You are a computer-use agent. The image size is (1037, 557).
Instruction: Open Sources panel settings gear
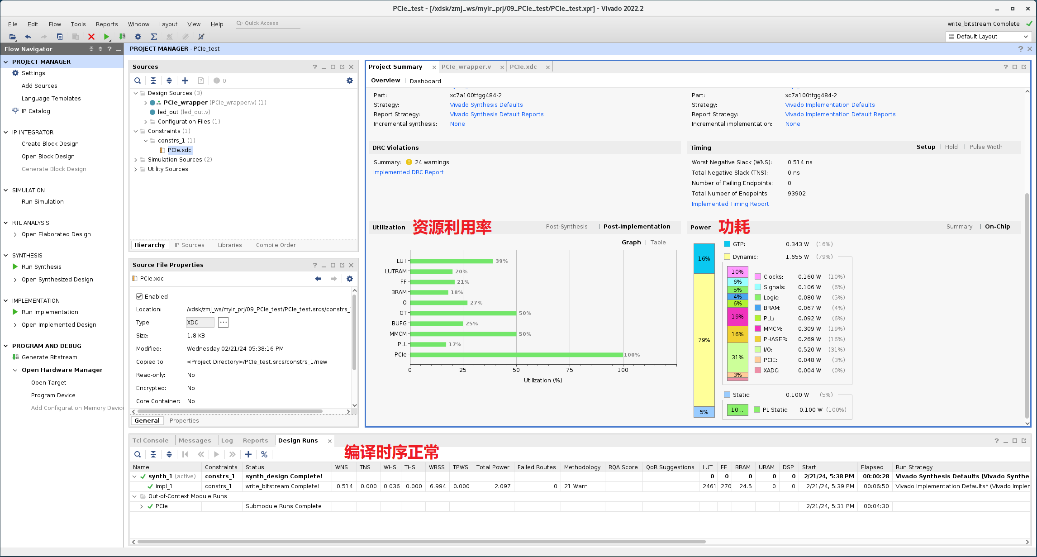(350, 81)
